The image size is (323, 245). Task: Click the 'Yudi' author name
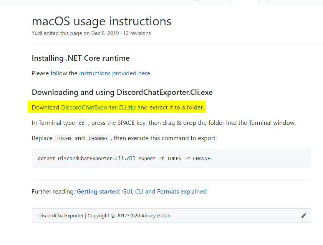tap(37, 33)
